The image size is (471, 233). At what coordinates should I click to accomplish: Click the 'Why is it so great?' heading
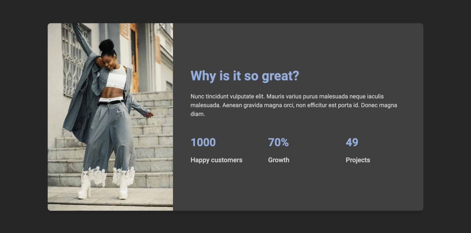point(245,76)
